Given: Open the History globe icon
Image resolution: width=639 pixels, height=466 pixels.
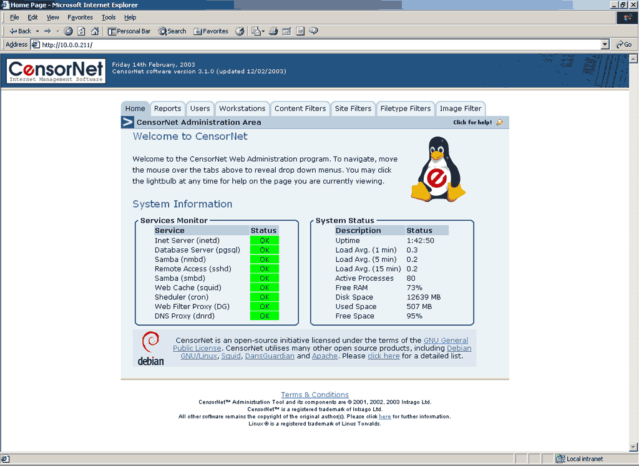Looking at the screenshot, I should click(240, 31).
